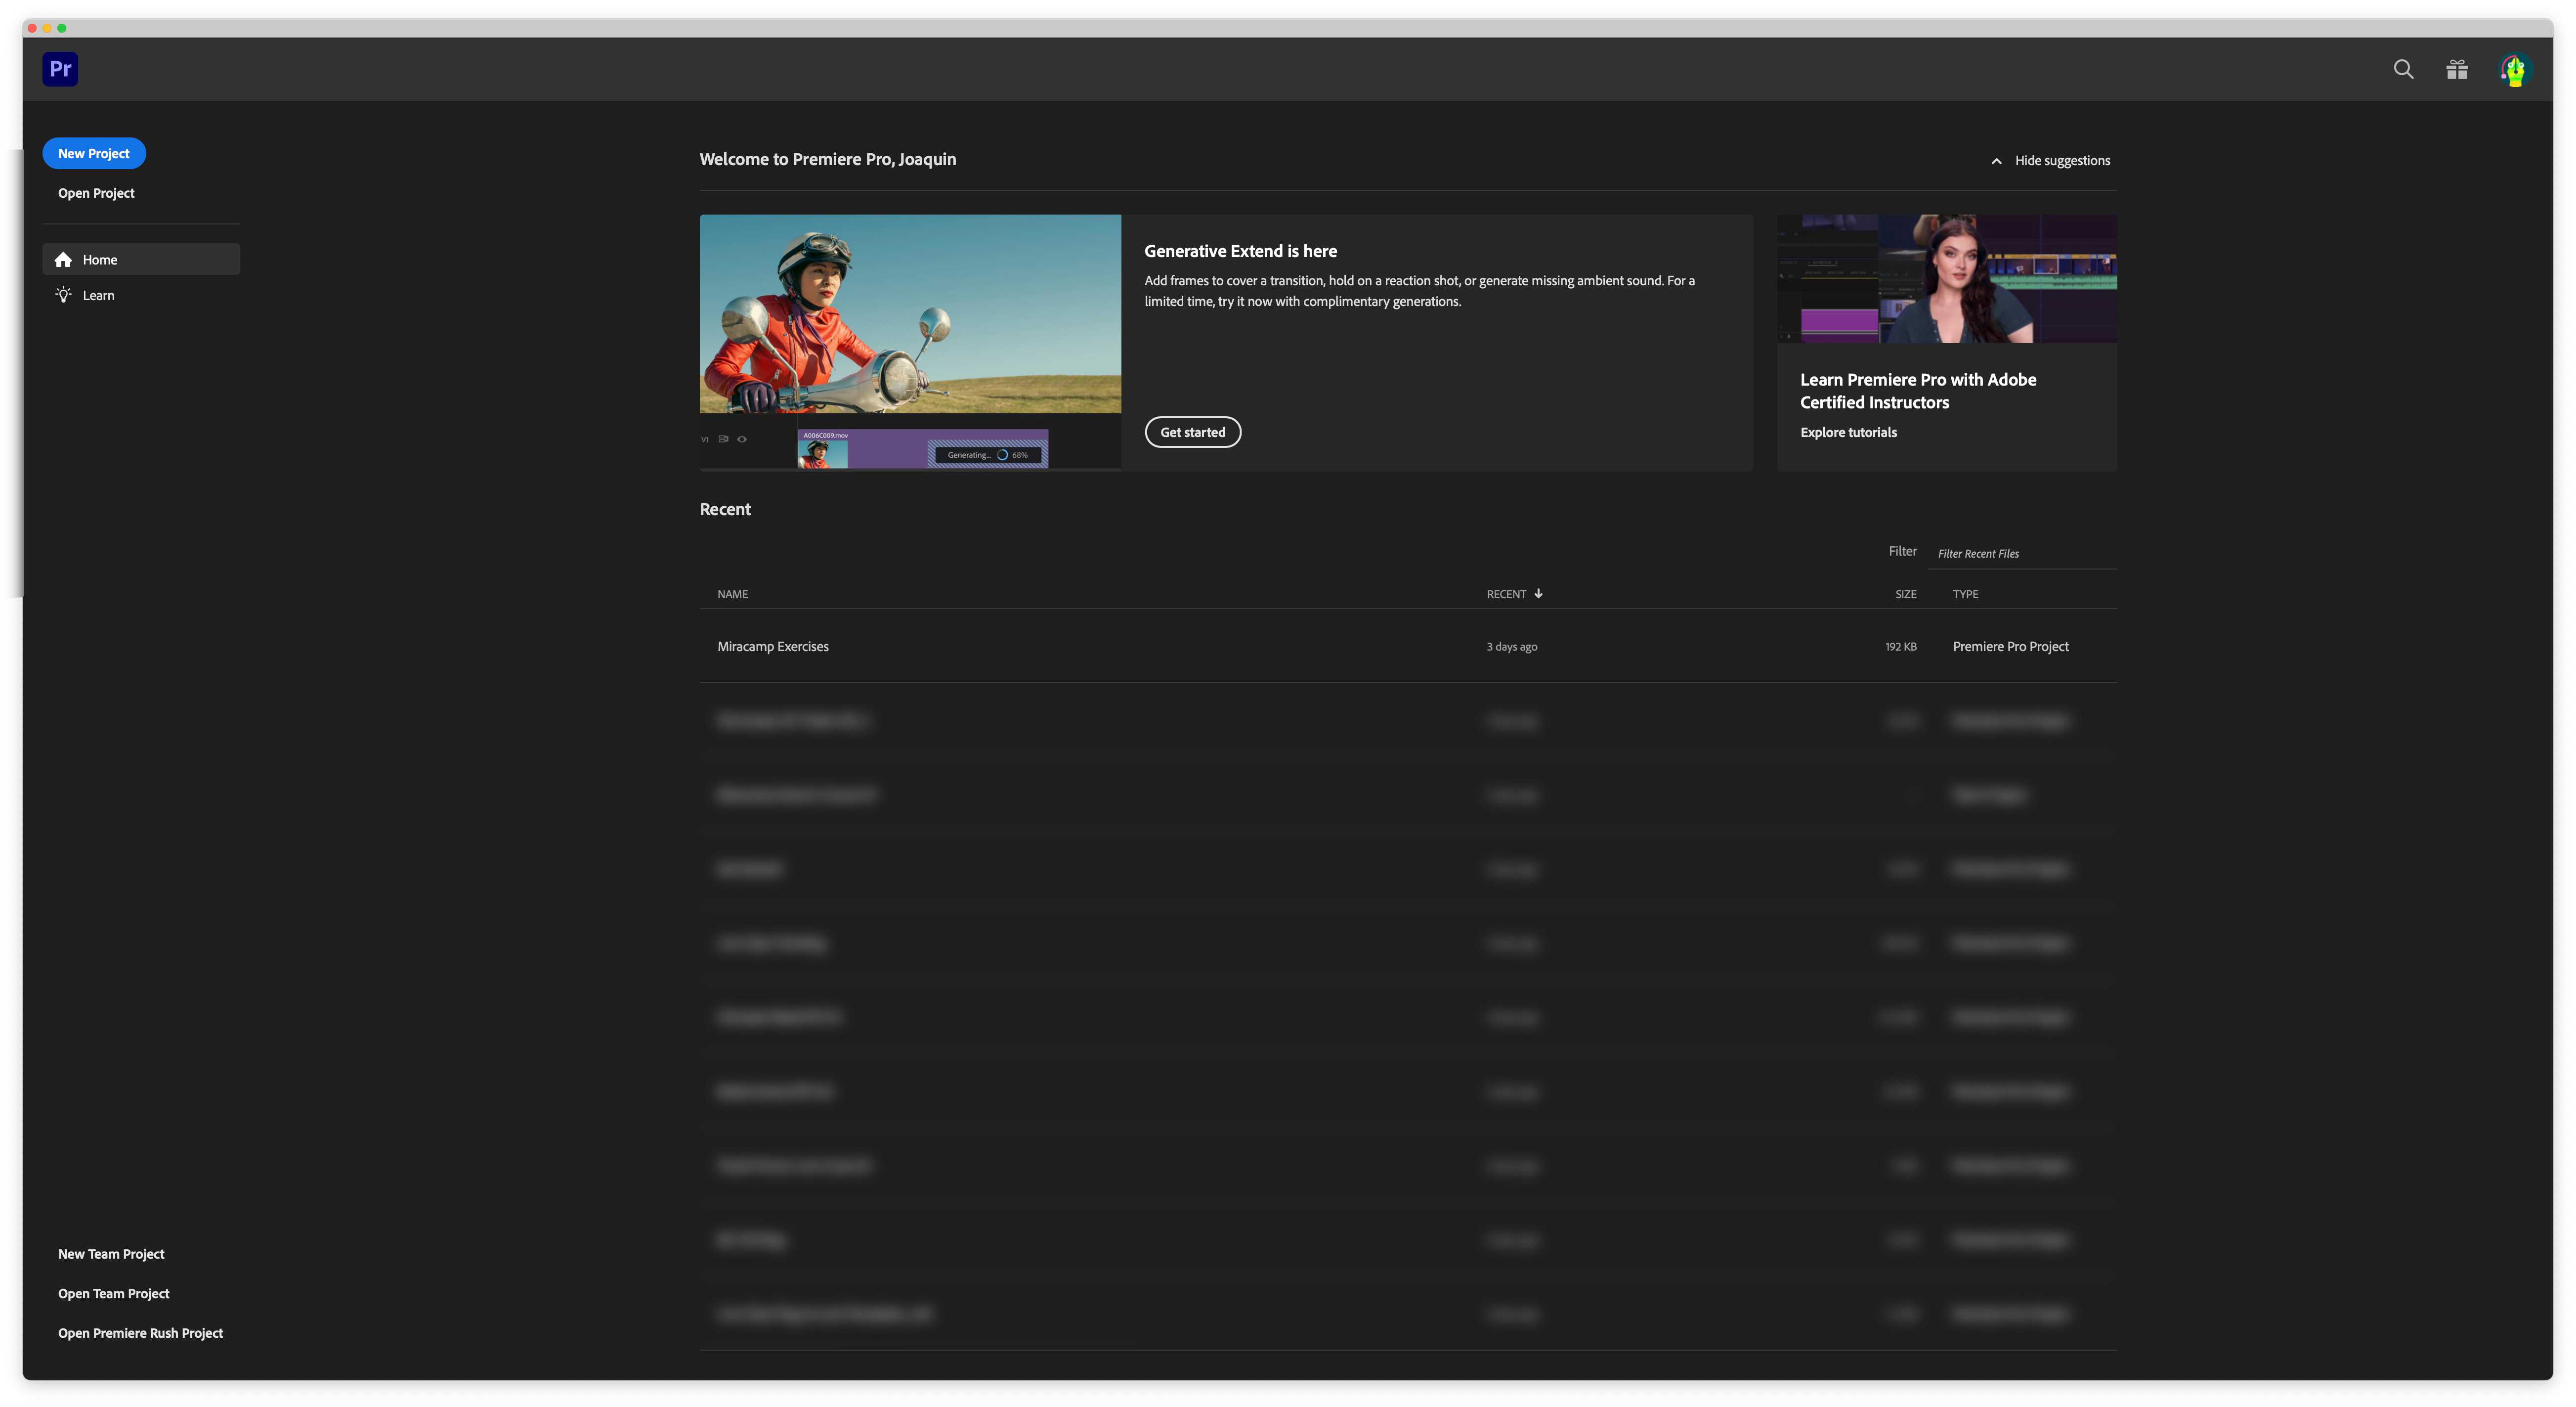Screen dimensions: 2576x1407
Task: Open the What's New gift icon
Action: click(x=2457, y=69)
